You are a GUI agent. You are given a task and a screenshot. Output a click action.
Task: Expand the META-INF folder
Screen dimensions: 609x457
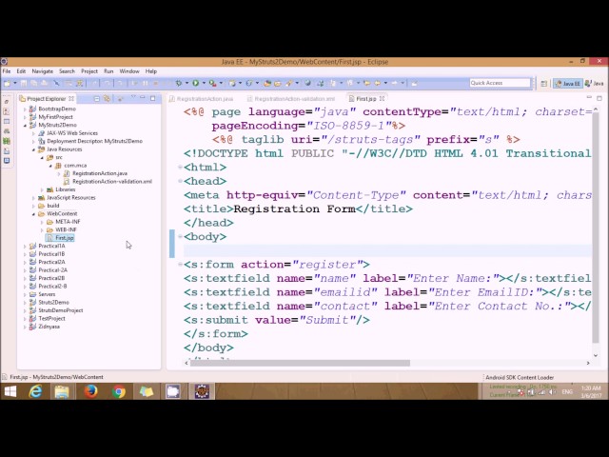[42, 222]
